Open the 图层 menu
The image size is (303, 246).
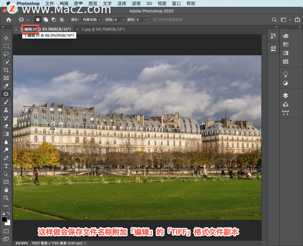click(93, 3)
